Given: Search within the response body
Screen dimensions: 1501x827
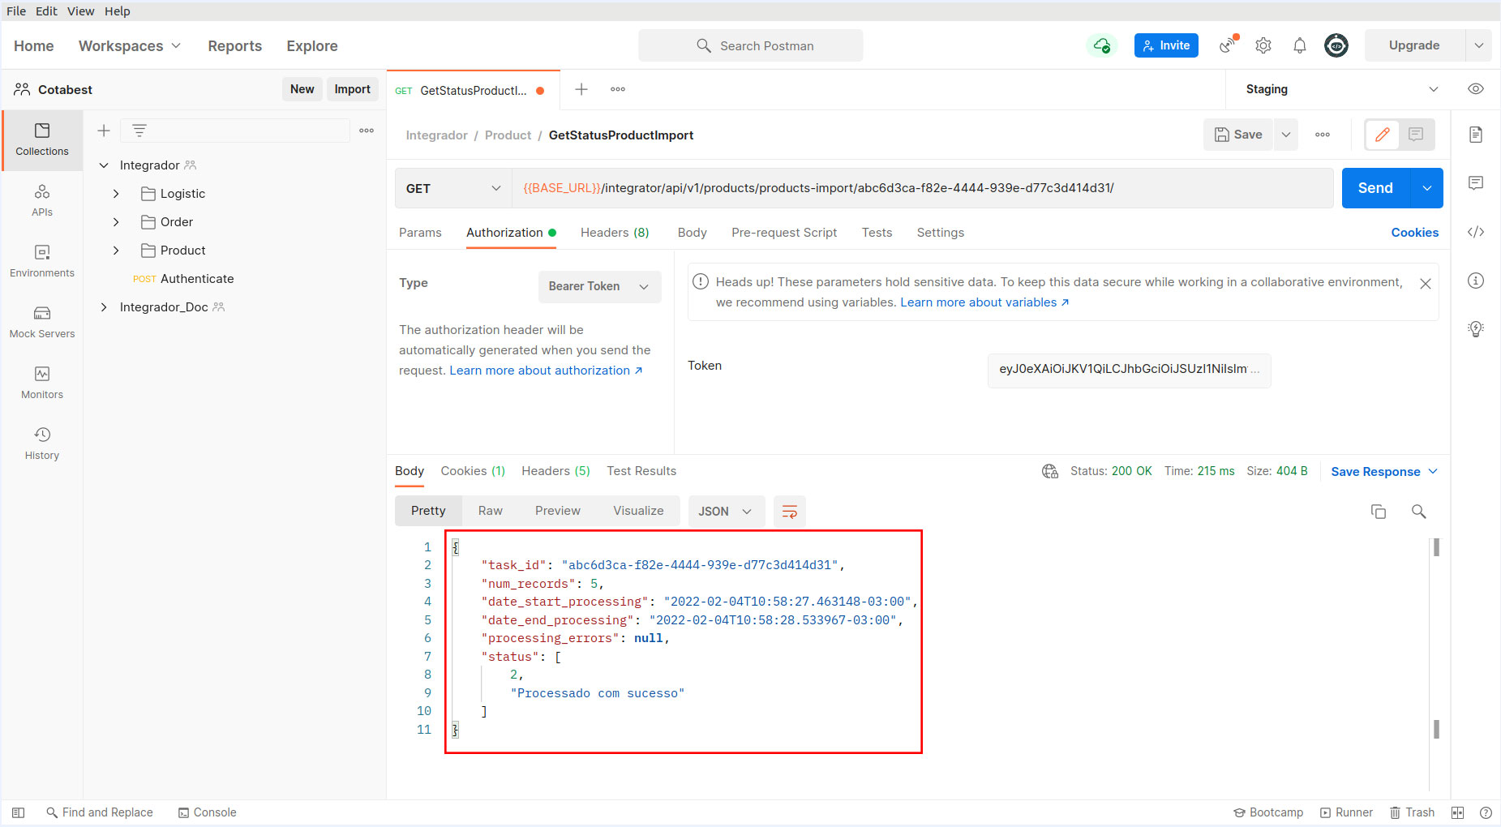Looking at the screenshot, I should (x=1418, y=512).
